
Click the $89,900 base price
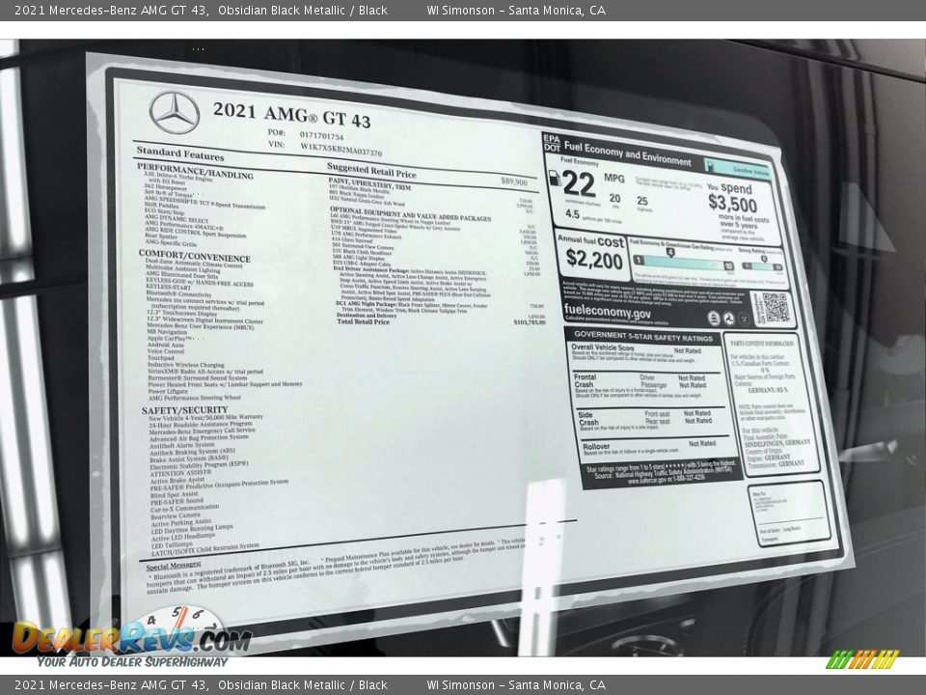click(x=514, y=181)
